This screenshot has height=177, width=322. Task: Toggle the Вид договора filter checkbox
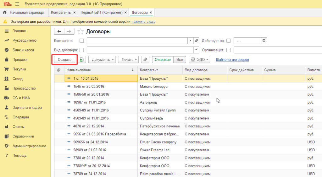pyautogui.click(x=82, y=50)
